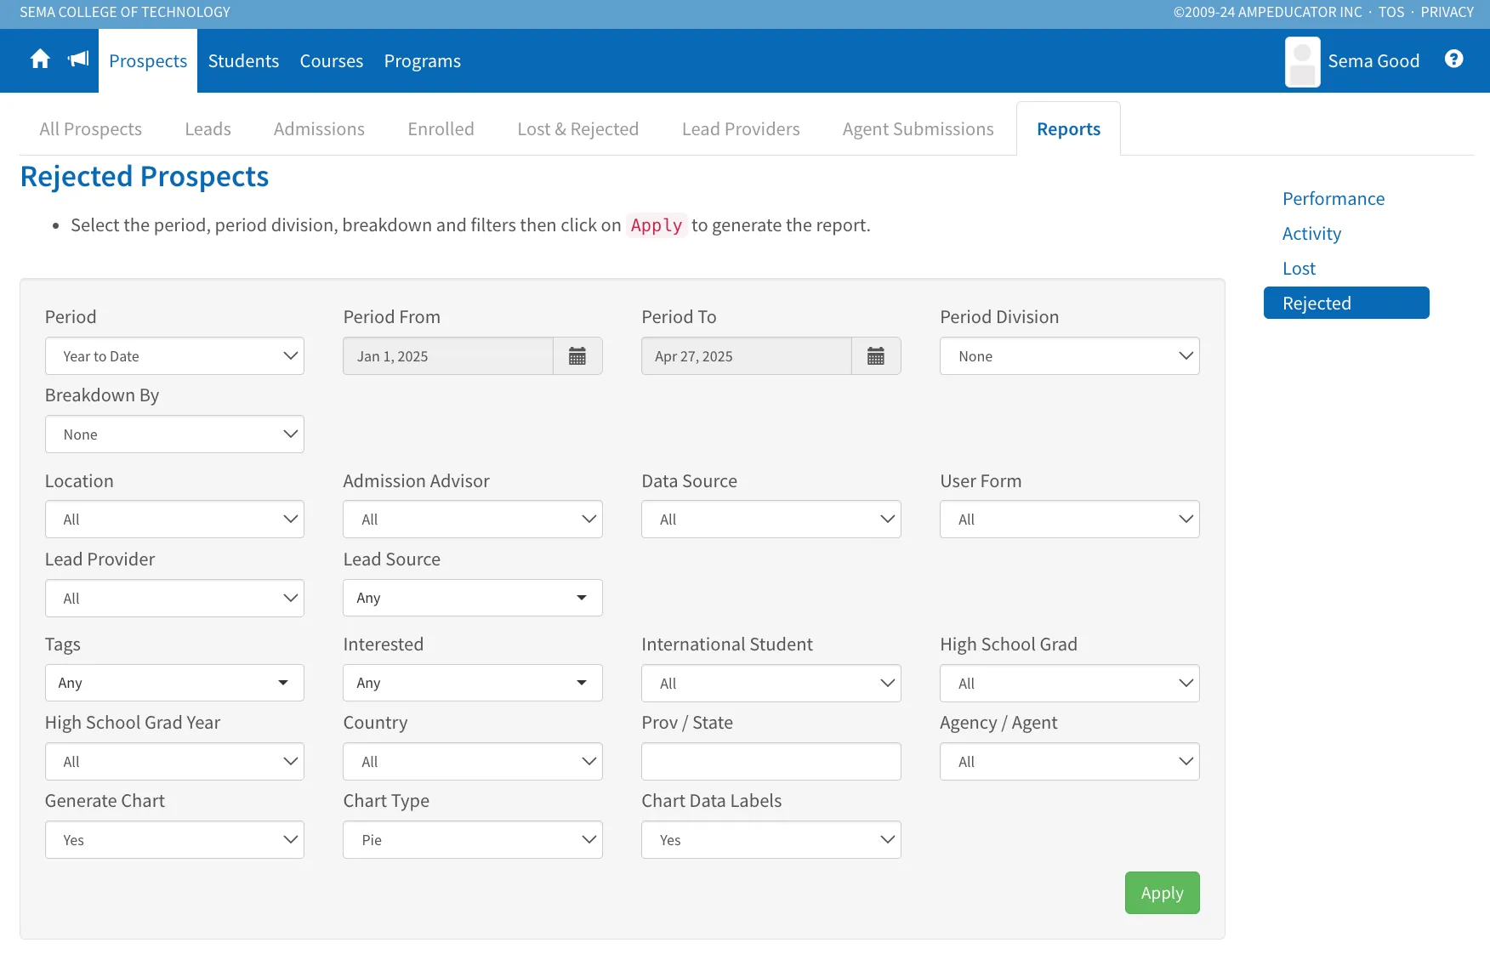Click the Period To date field
Image resolution: width=1490 pixels, height=954 pixels.
point(747,356)
